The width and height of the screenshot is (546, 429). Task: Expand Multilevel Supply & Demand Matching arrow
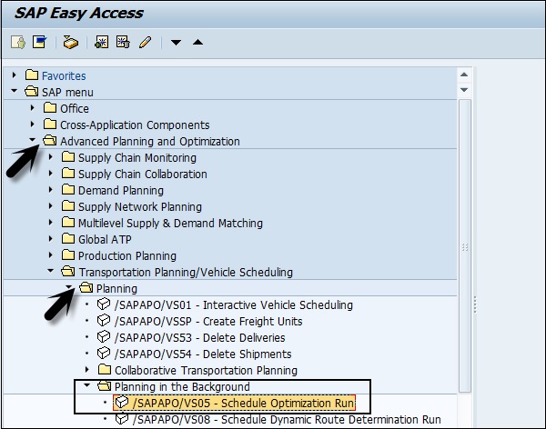tap(50, 223)
